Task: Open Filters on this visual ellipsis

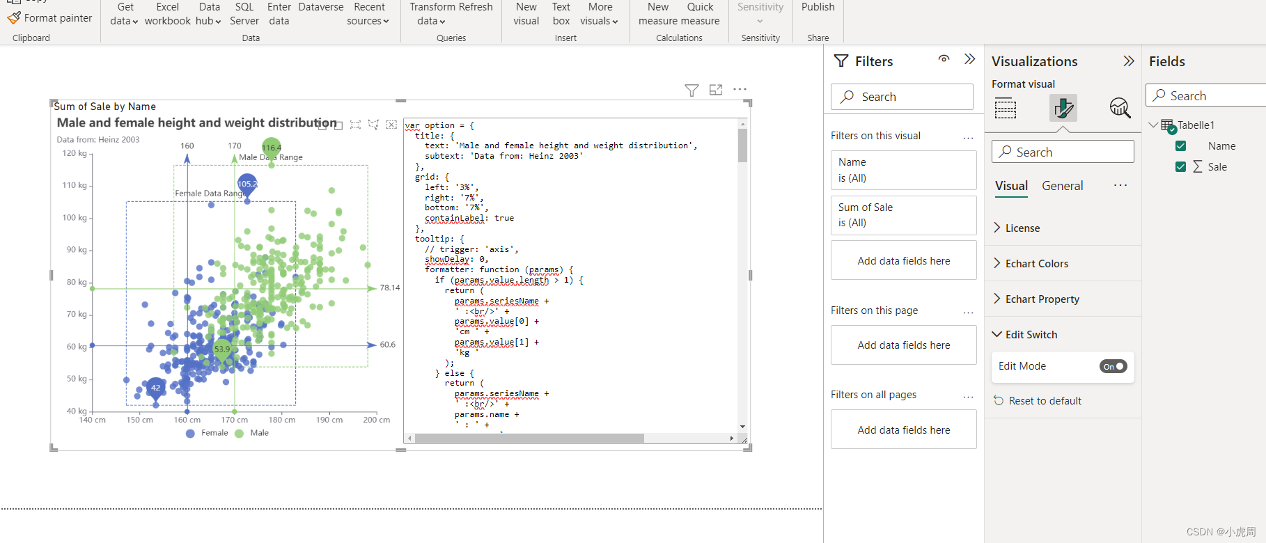Action: [968, 136]
